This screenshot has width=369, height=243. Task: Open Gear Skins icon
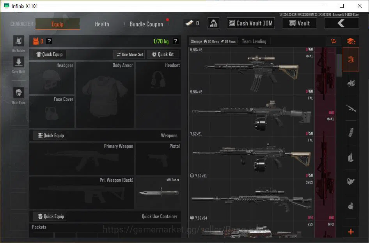point(19,93)
